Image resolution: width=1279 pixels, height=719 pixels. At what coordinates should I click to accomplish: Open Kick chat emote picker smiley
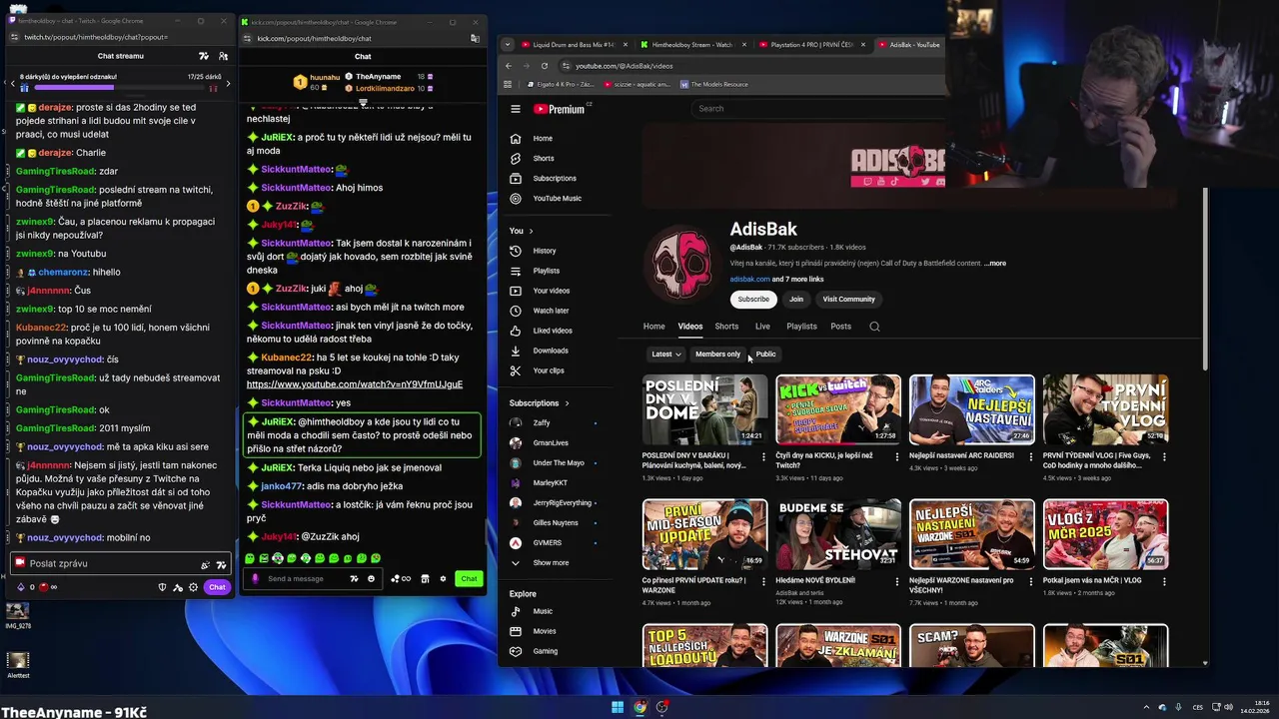[371, 579]
